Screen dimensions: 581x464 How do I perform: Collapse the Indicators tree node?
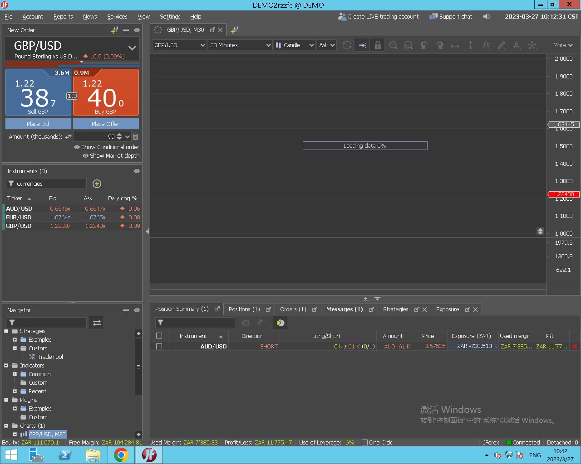6,366
